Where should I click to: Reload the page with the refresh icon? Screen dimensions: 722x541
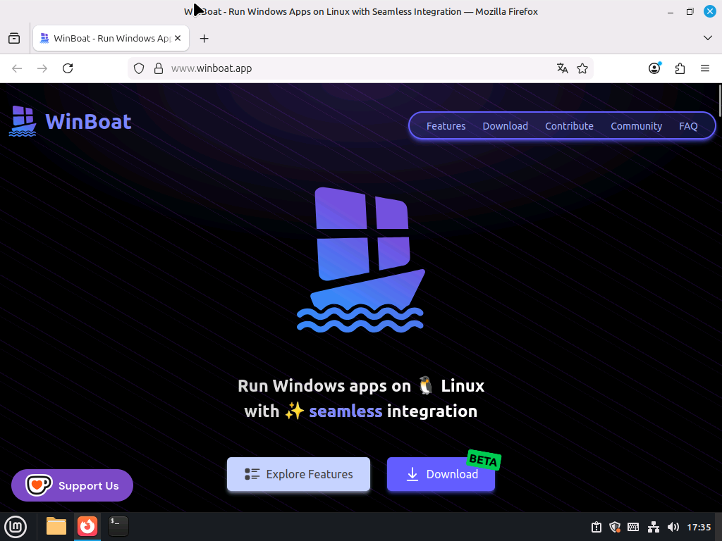[x=68, y=68]
